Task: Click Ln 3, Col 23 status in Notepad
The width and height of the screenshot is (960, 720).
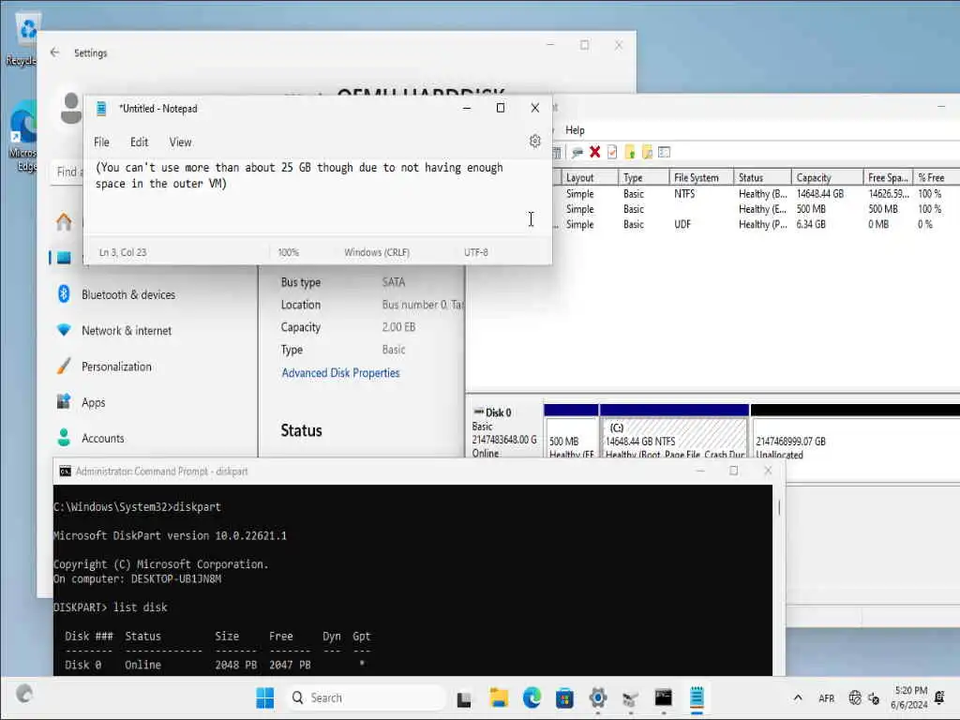Action: 123,252
